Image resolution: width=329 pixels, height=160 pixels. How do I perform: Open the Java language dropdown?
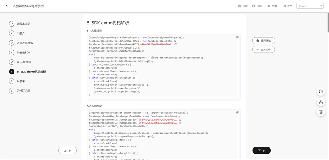(x=310, y=6)
